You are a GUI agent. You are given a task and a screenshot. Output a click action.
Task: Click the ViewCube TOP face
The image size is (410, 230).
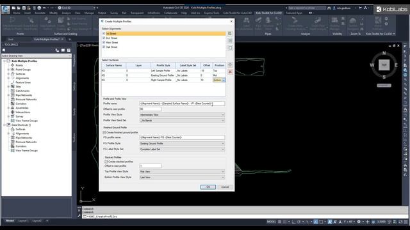pos(384,65)
